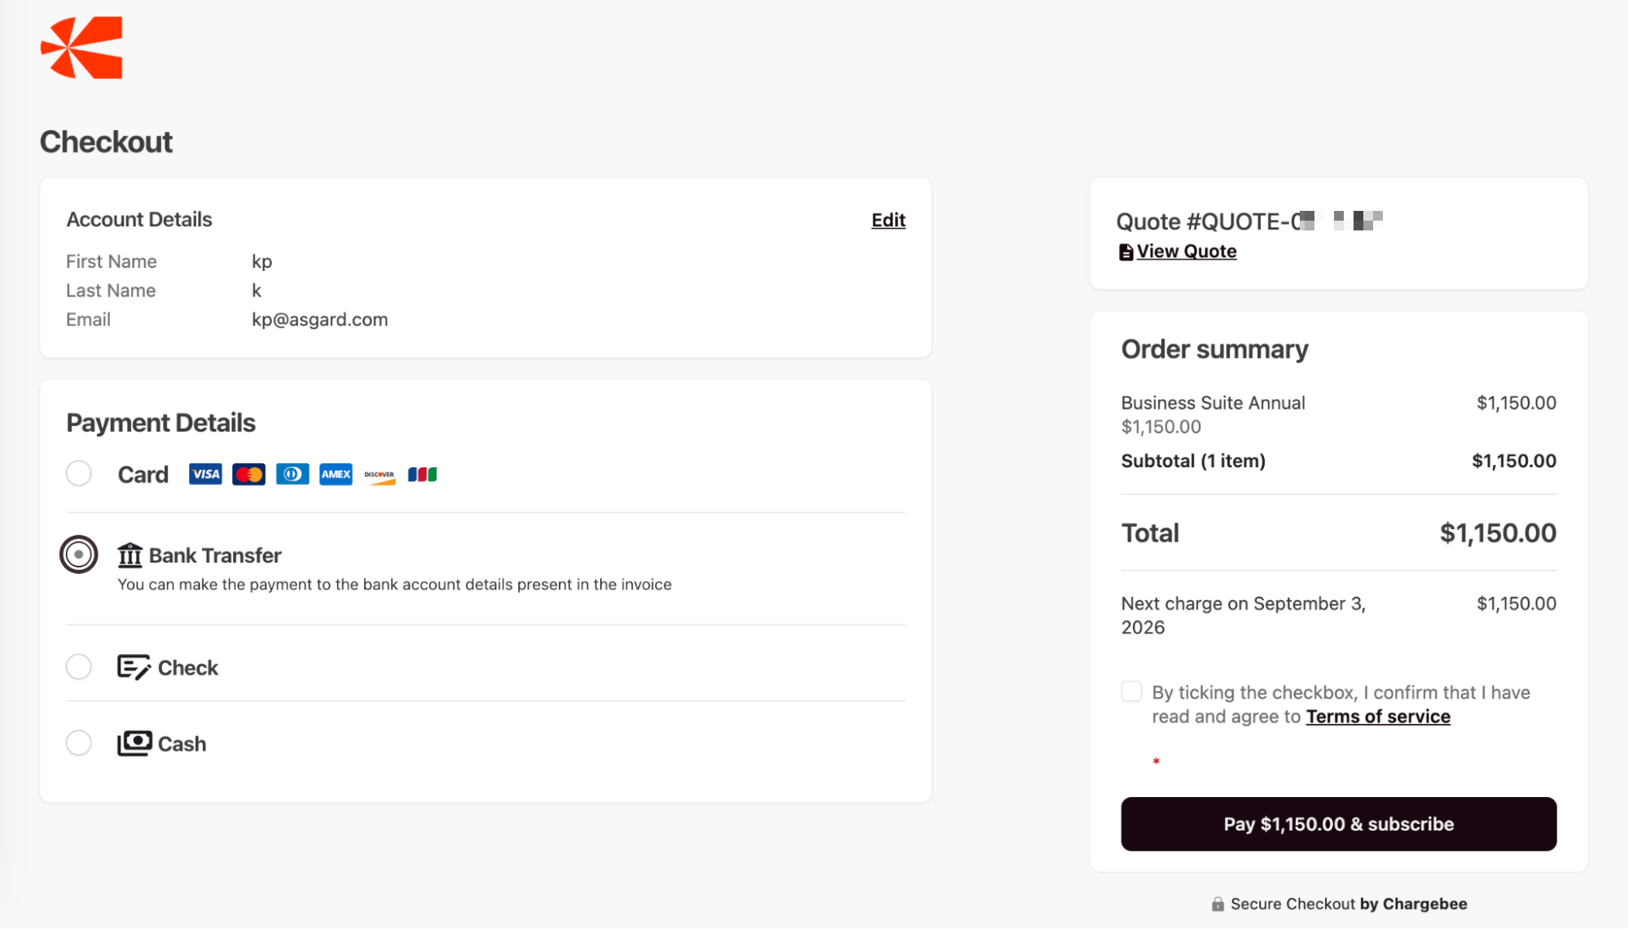Click the Diners Club card icon
1628x929 pixels.
coord(292,474)
